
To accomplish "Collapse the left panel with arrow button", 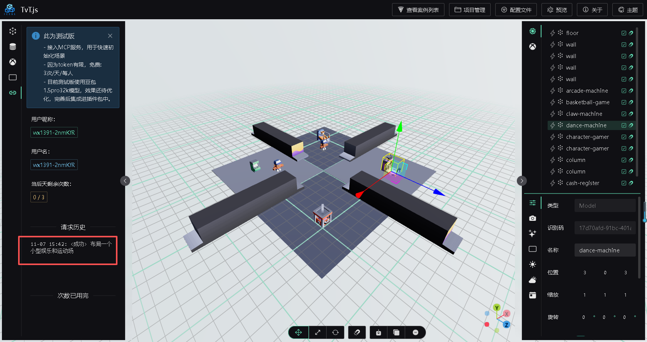I will click(x=125, y=181).
